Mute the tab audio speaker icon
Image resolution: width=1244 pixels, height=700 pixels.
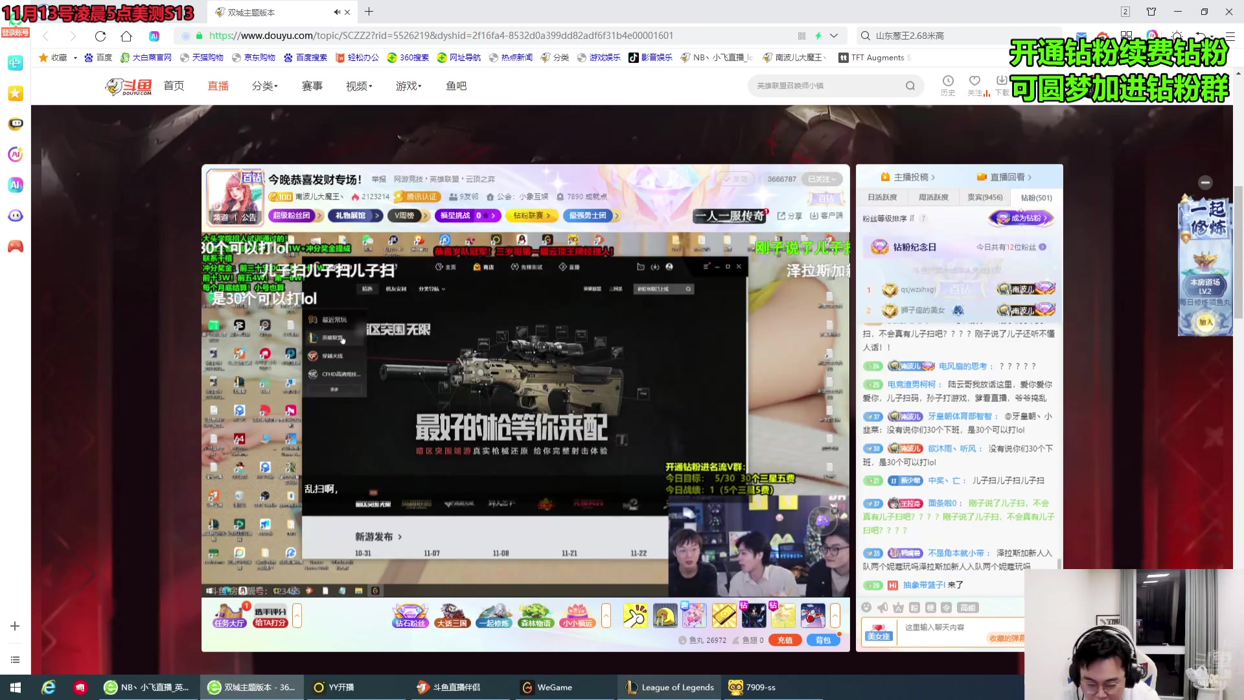[337, 12]
